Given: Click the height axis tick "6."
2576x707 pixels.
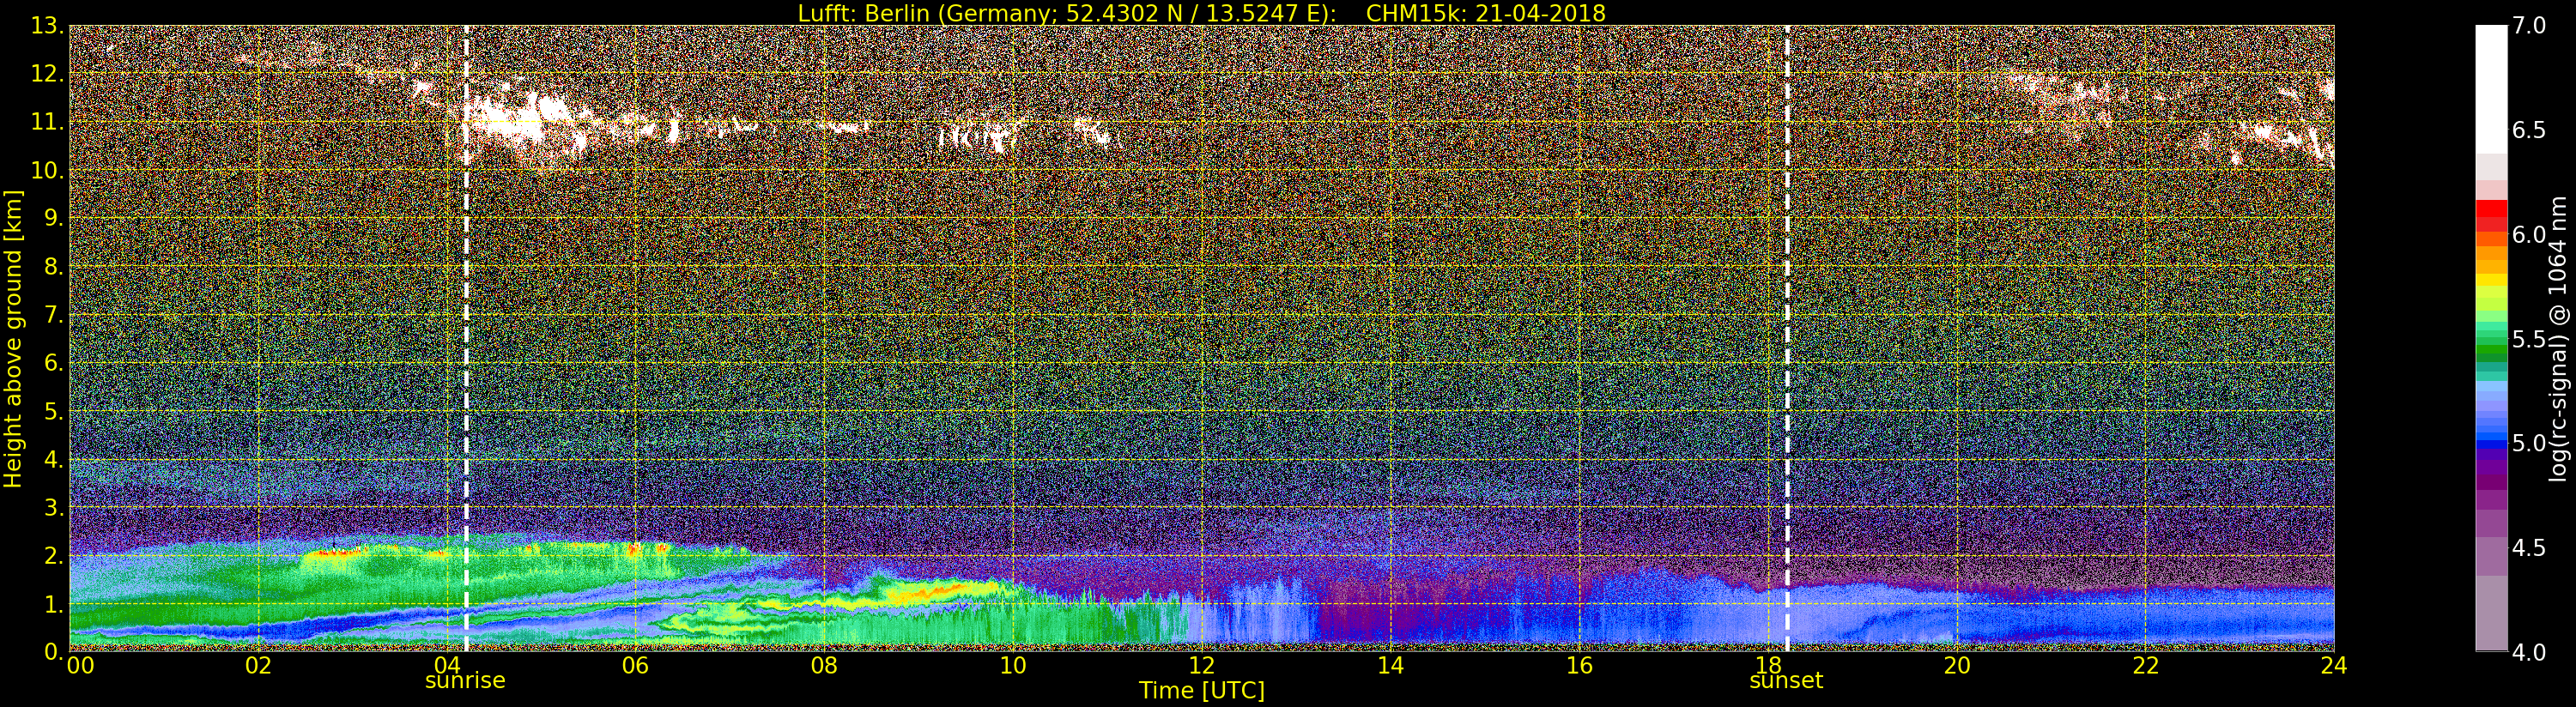Looking at the screenshot, I should tap(54, 363).
